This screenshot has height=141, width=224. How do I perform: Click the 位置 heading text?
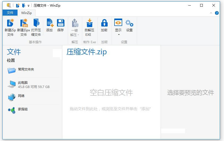point(11,60)
